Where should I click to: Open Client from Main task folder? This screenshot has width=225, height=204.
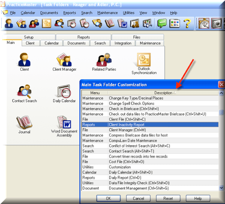[24, 62]
